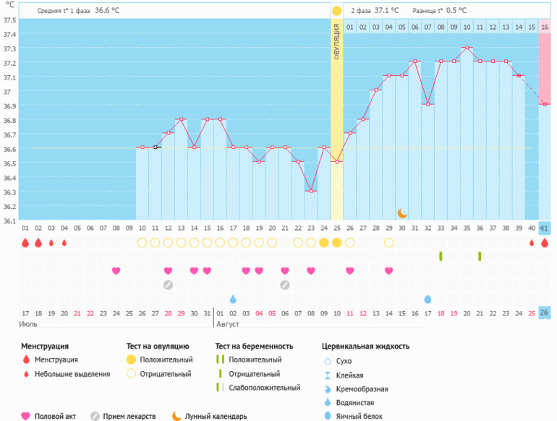This screenshot has width=557, height=421.
Task: Click 'Лунный календарь' legend label
Action: [215, 416]
